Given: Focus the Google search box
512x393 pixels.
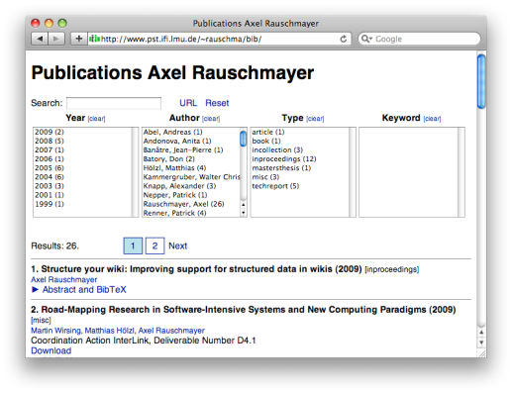Looking at the screenshot, I should pos(419,39).
